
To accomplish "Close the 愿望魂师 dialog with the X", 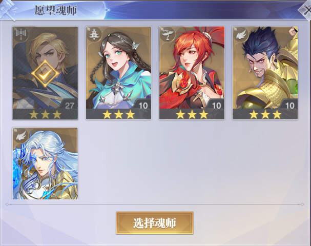I will 305,11.
